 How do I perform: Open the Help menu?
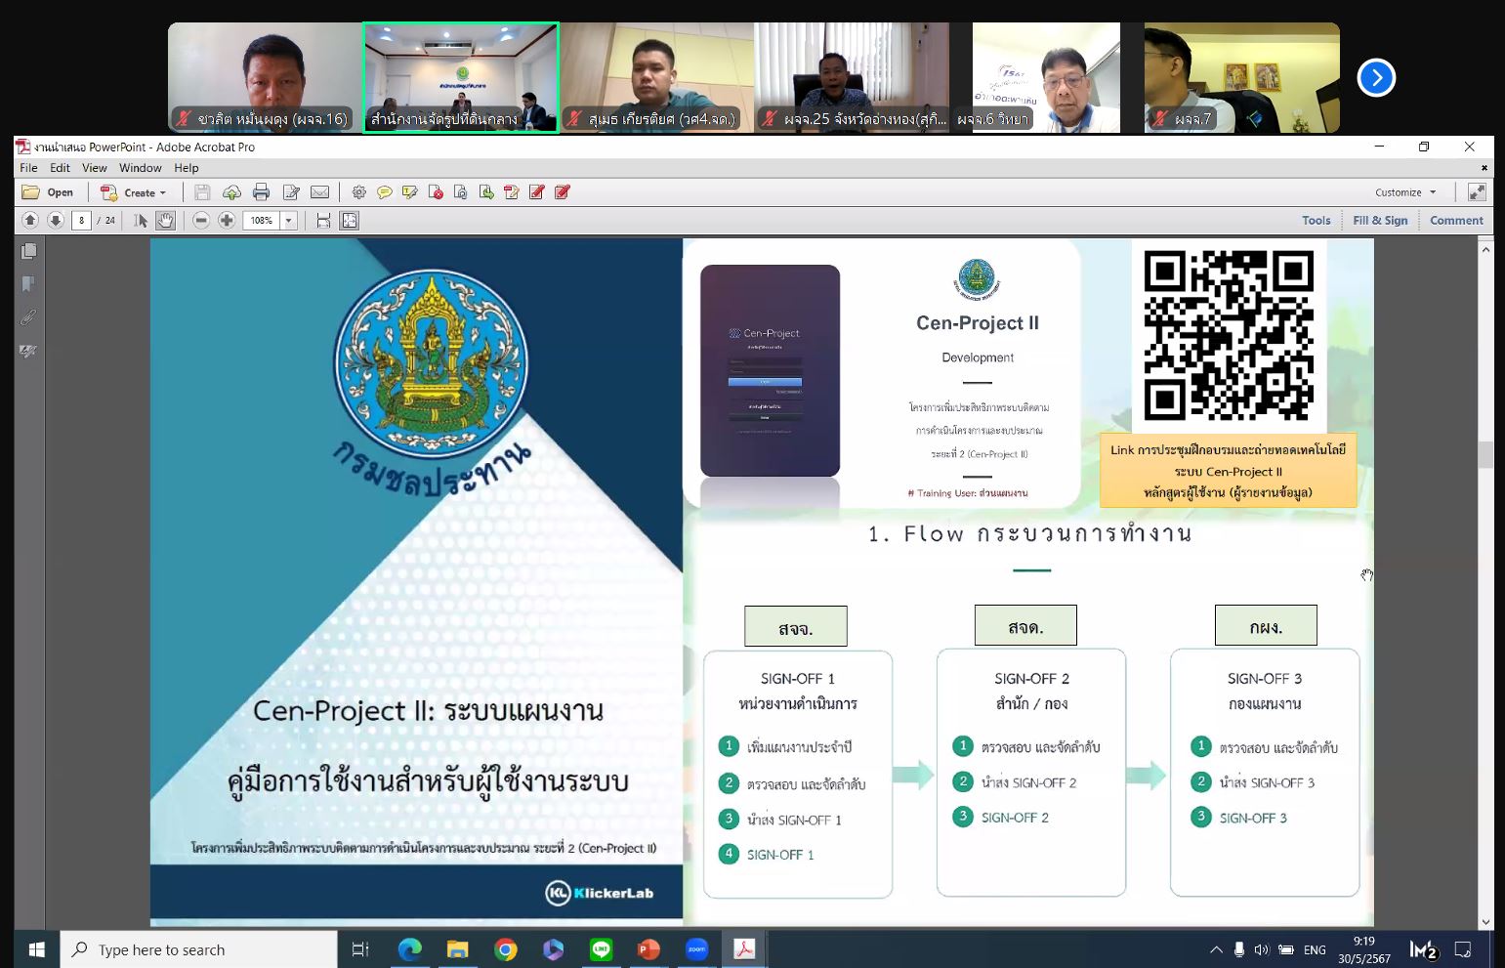(x=187, y=168)
